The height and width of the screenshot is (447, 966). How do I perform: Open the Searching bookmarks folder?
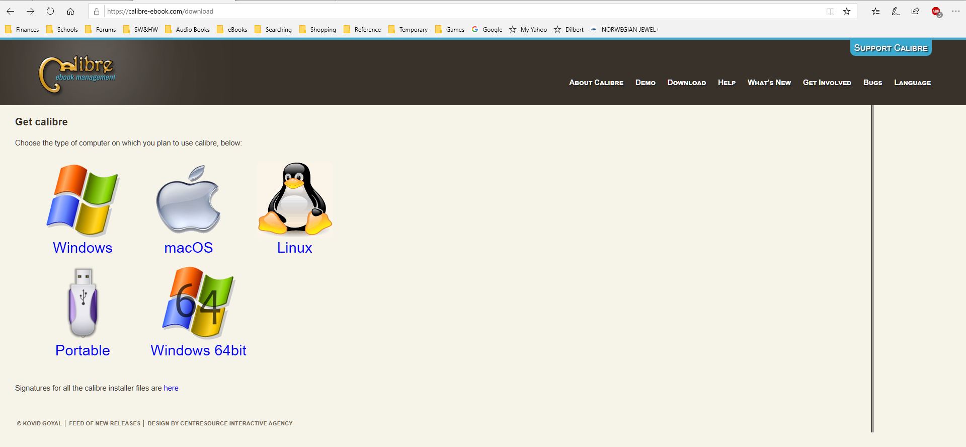click(273, 30)
